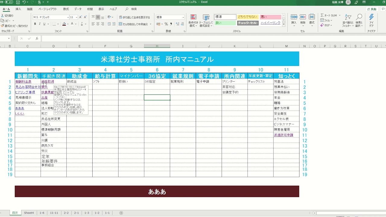Image resolution: width=386 pixels, height=217 pixels.
Task: Open the Font group dialog launcher
Action: tap(87, 31)
